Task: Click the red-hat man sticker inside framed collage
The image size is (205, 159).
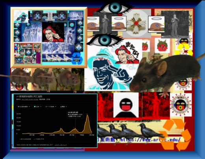Action: pos(53,32)
